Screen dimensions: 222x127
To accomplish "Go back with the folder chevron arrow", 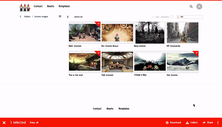I will [x=21, y=17].
